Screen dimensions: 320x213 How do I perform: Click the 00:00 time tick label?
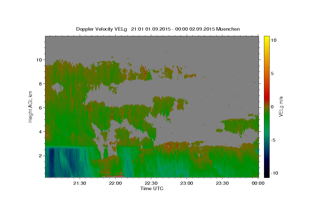[x=258, y=183]
